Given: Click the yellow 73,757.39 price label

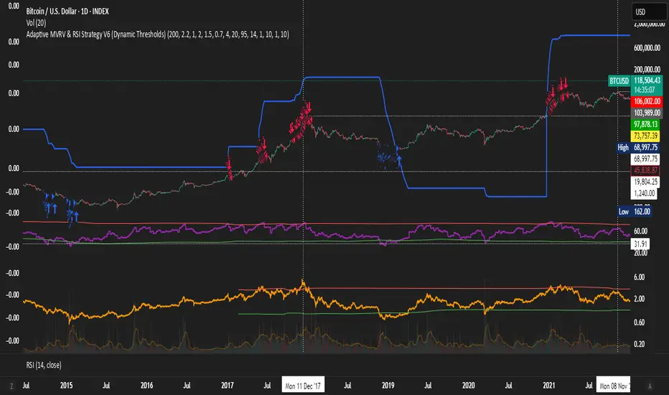Looking at the screenshot, I should [x=645, y=136].
